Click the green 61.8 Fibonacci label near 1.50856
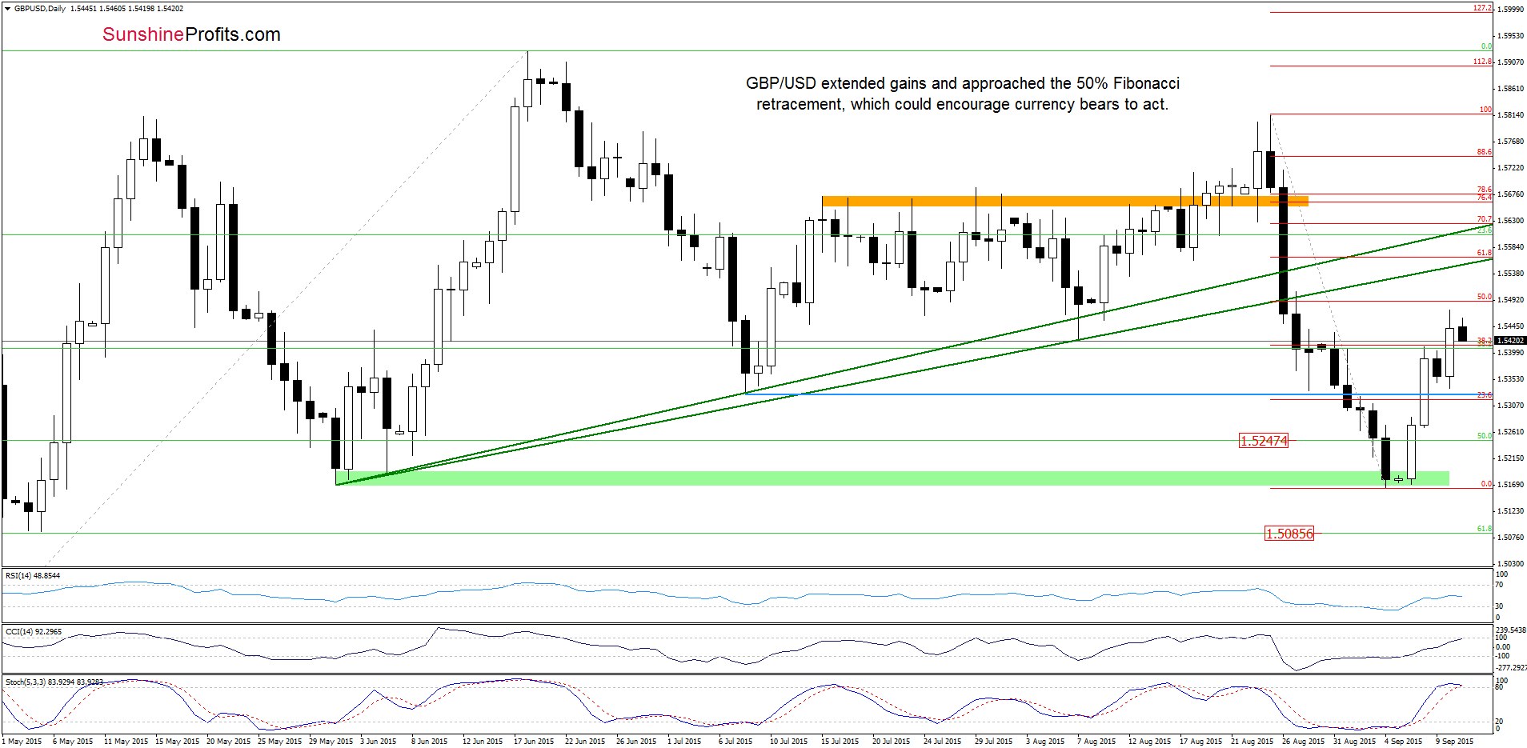Viewport: 1527px width, 748px height. coord(1484,529)
